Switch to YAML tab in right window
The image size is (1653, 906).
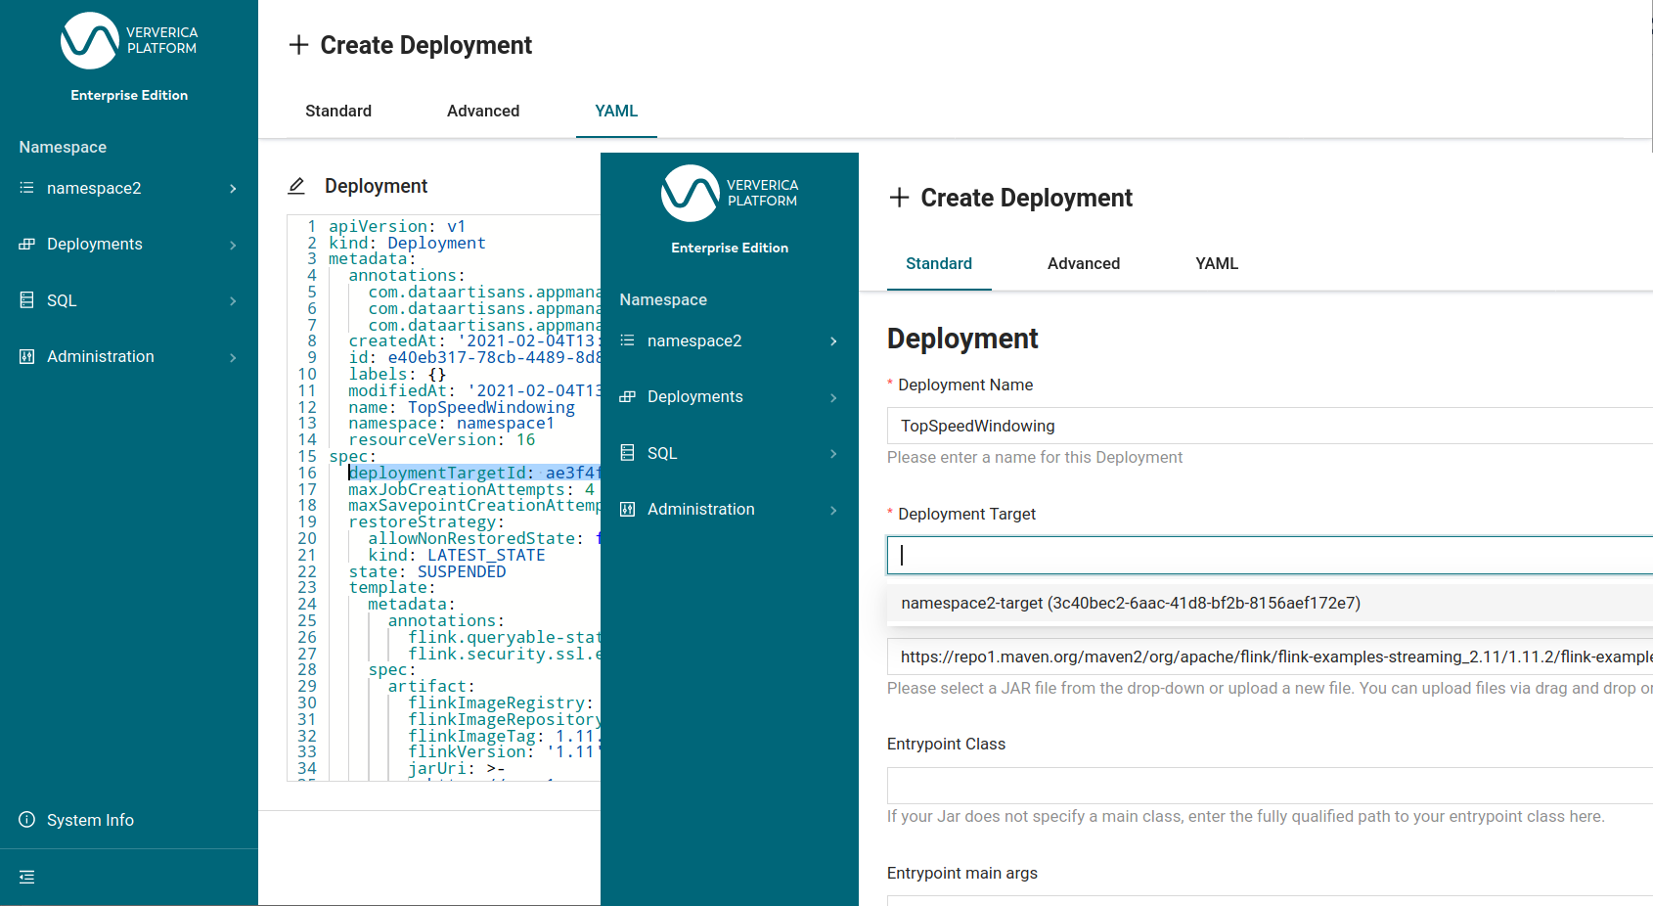1217,263
